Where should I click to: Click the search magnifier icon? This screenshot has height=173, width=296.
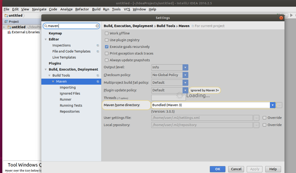click(45, 26)
